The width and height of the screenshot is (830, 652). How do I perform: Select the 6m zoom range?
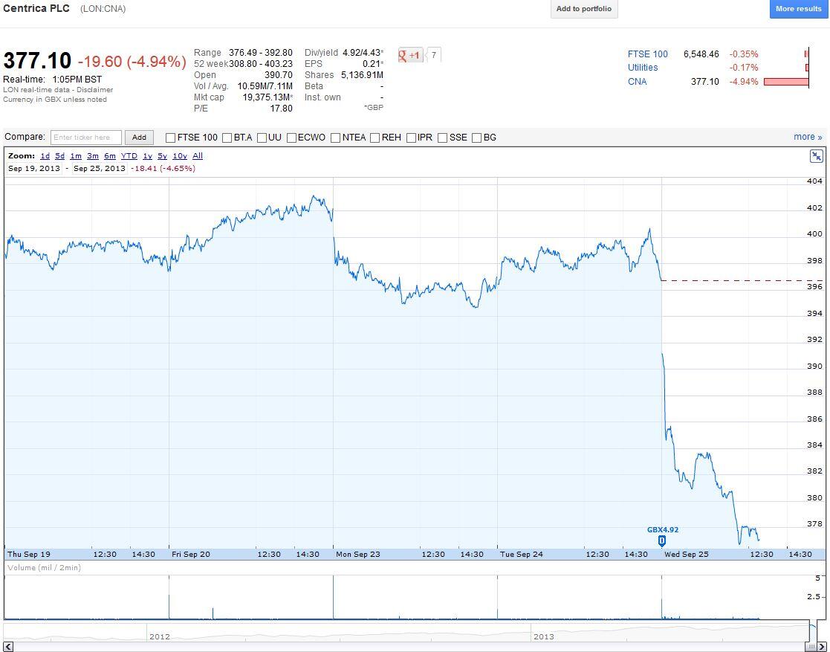[x=109, y=155]
